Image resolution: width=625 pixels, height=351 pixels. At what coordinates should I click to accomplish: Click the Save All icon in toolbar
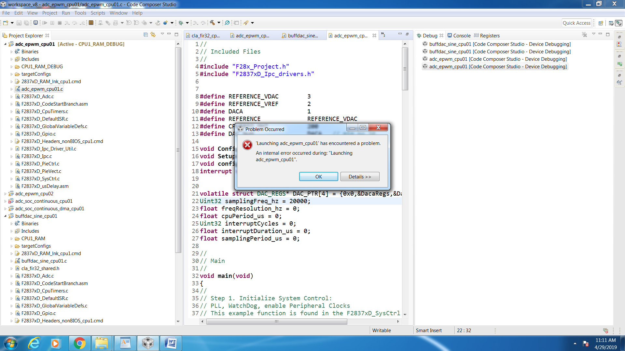point(27,23)
